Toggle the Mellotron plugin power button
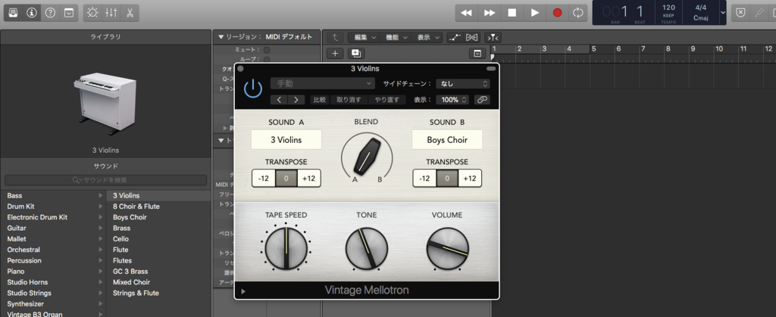The width and height of the screenshot is (776, 317). (253, 89)
